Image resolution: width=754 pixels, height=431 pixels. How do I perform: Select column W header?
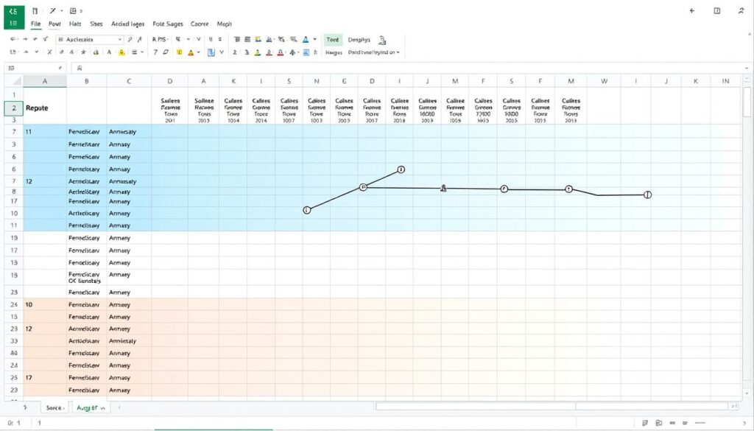coord(604,81)
